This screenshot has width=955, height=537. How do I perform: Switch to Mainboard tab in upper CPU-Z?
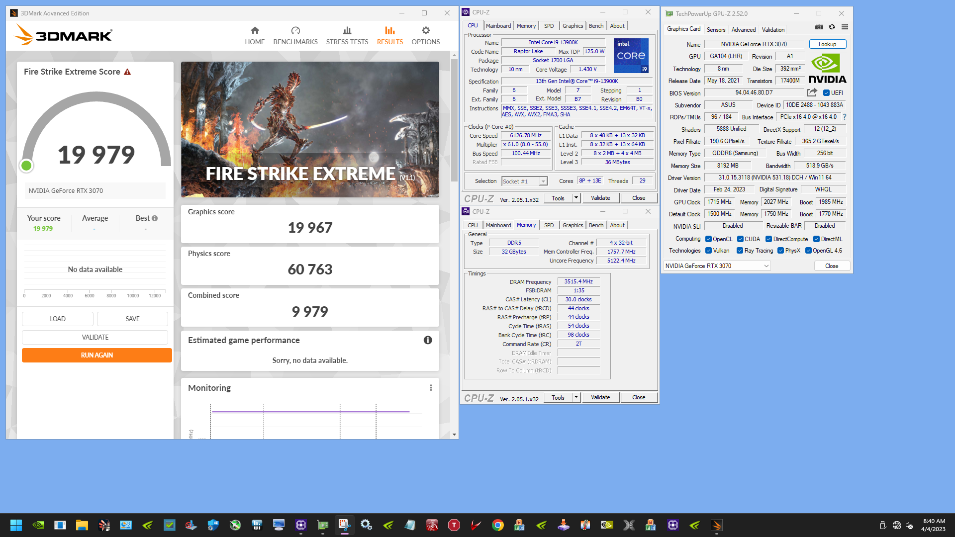coord(498,26)
